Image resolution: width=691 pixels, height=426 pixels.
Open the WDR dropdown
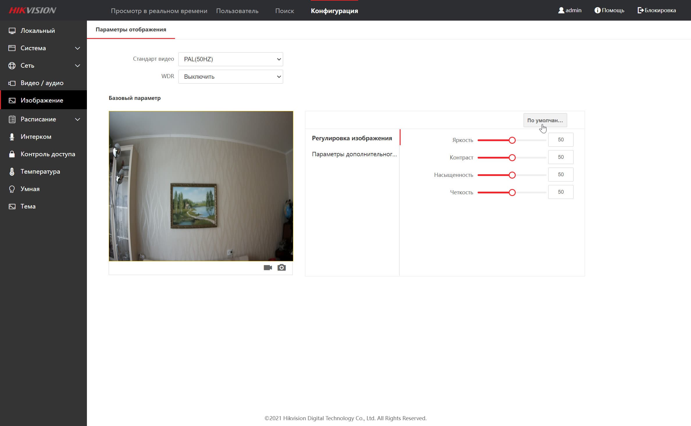[x=231, y=77]
